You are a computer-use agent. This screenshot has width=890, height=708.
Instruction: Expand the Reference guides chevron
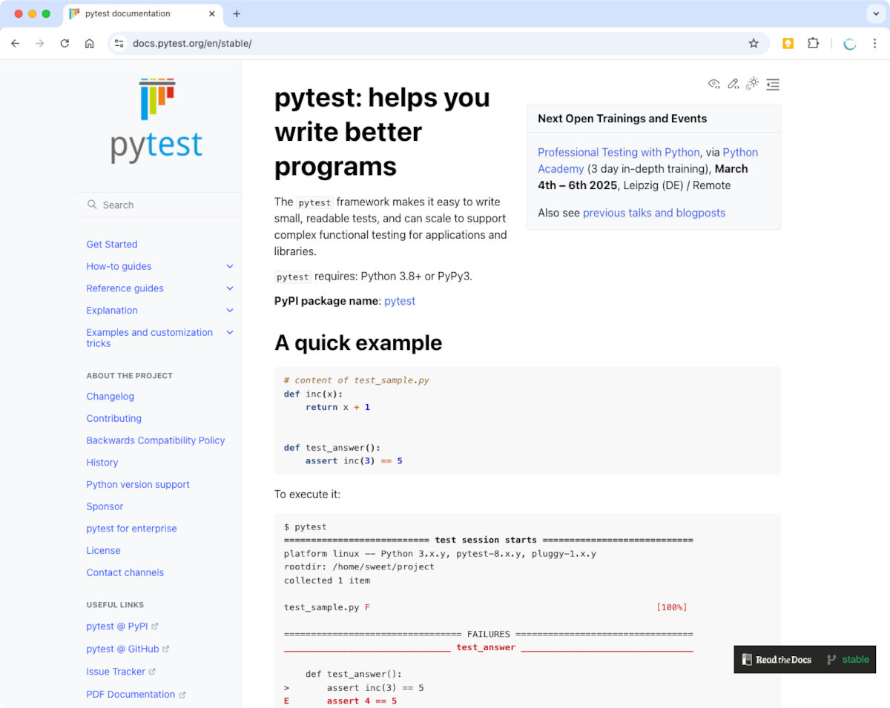pyautogui.click(x=230, y=288)
